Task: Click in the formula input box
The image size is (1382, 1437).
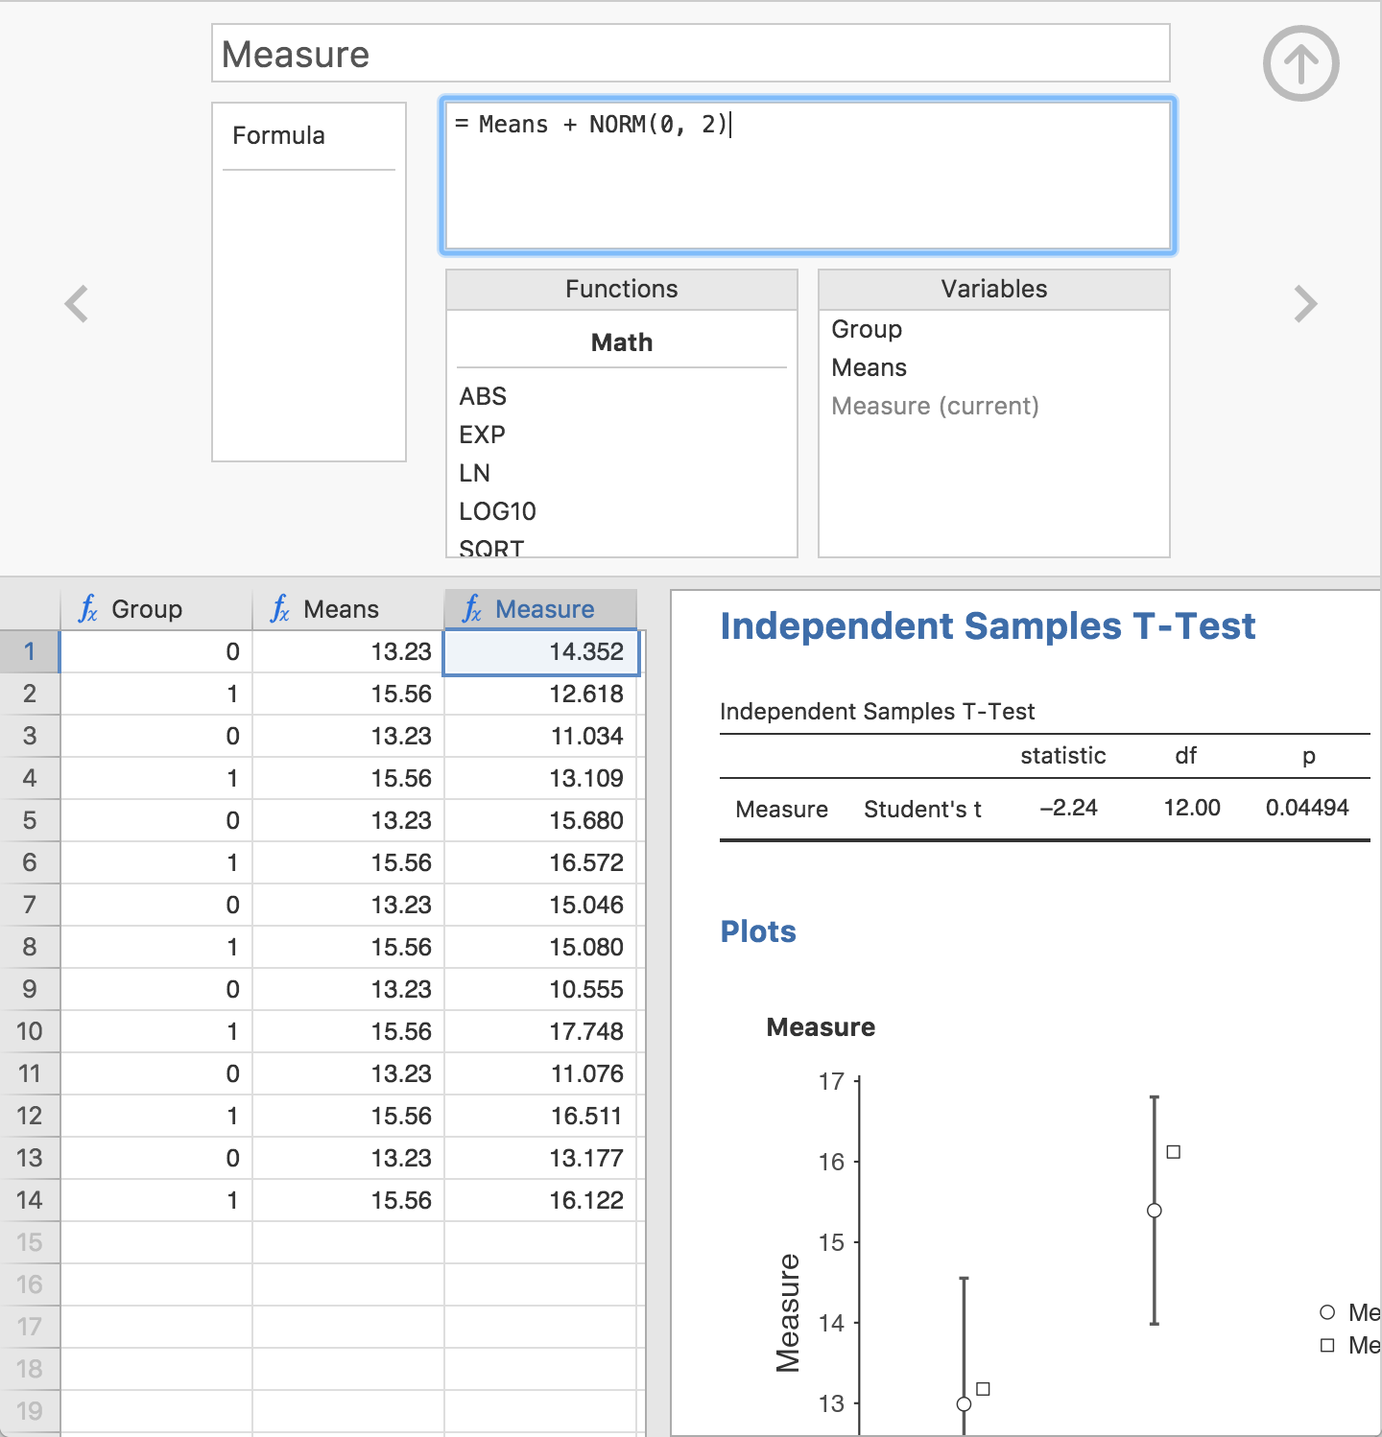Action: [808, 176]
